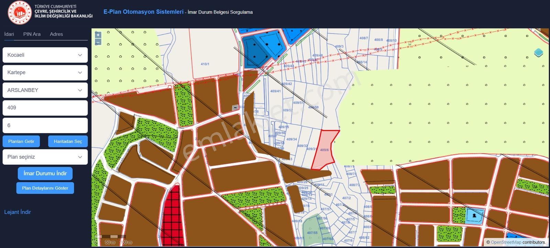
Task: Switch to the PIN Ara tab
Action: (x=32, y=34)
